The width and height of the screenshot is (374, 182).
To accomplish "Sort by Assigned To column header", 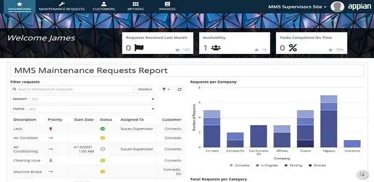I will [132, 119].
